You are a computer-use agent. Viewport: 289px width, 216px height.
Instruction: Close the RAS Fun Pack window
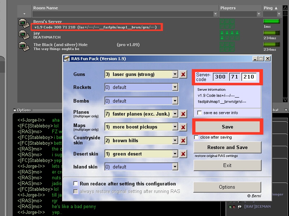point(268,59)
